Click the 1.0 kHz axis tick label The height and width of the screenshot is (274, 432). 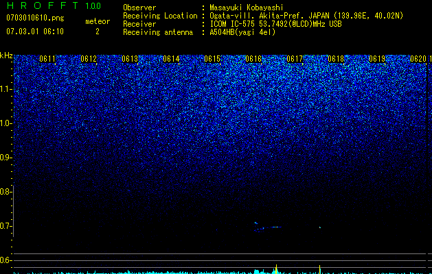5,123
